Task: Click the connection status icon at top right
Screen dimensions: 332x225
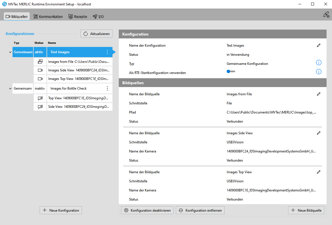Action: coord(326,15)
